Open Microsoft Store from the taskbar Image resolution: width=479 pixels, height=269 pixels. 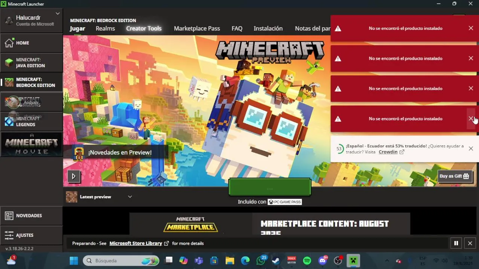pyautogui.click(x=214, y=260)
